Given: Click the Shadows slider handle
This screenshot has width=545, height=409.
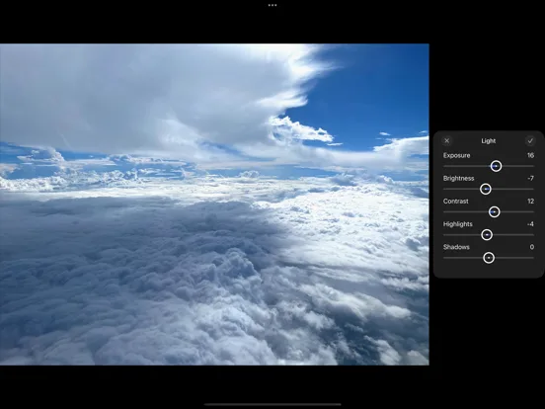Looking at the screenshot, I should tap(489, 258).
